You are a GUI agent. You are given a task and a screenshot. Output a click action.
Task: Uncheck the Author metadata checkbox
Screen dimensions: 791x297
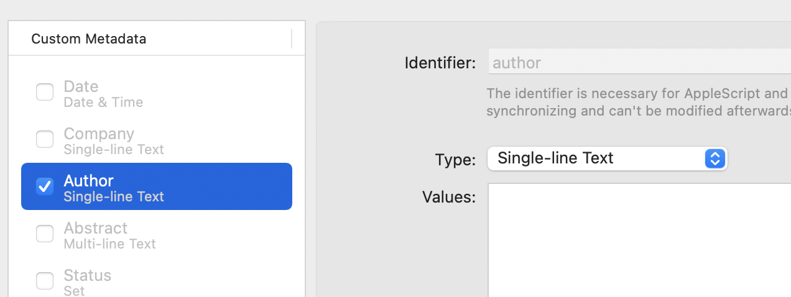45,186
